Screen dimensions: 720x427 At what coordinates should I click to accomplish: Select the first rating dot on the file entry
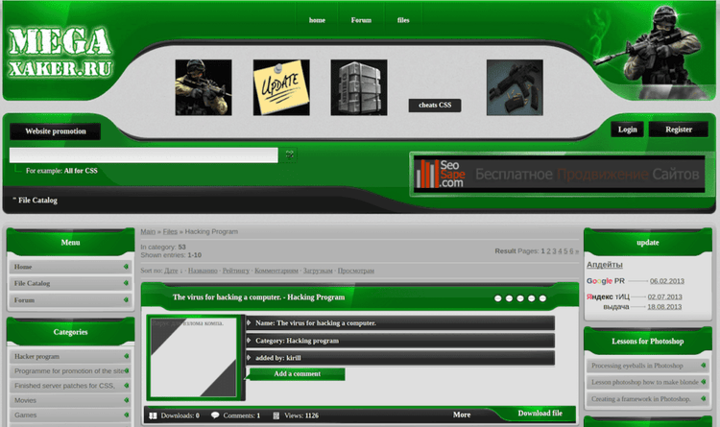click(x=498, y=298)
